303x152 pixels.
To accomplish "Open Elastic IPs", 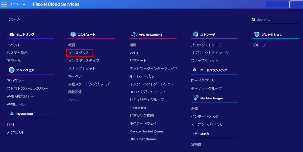I will click(x=138, y=108).
